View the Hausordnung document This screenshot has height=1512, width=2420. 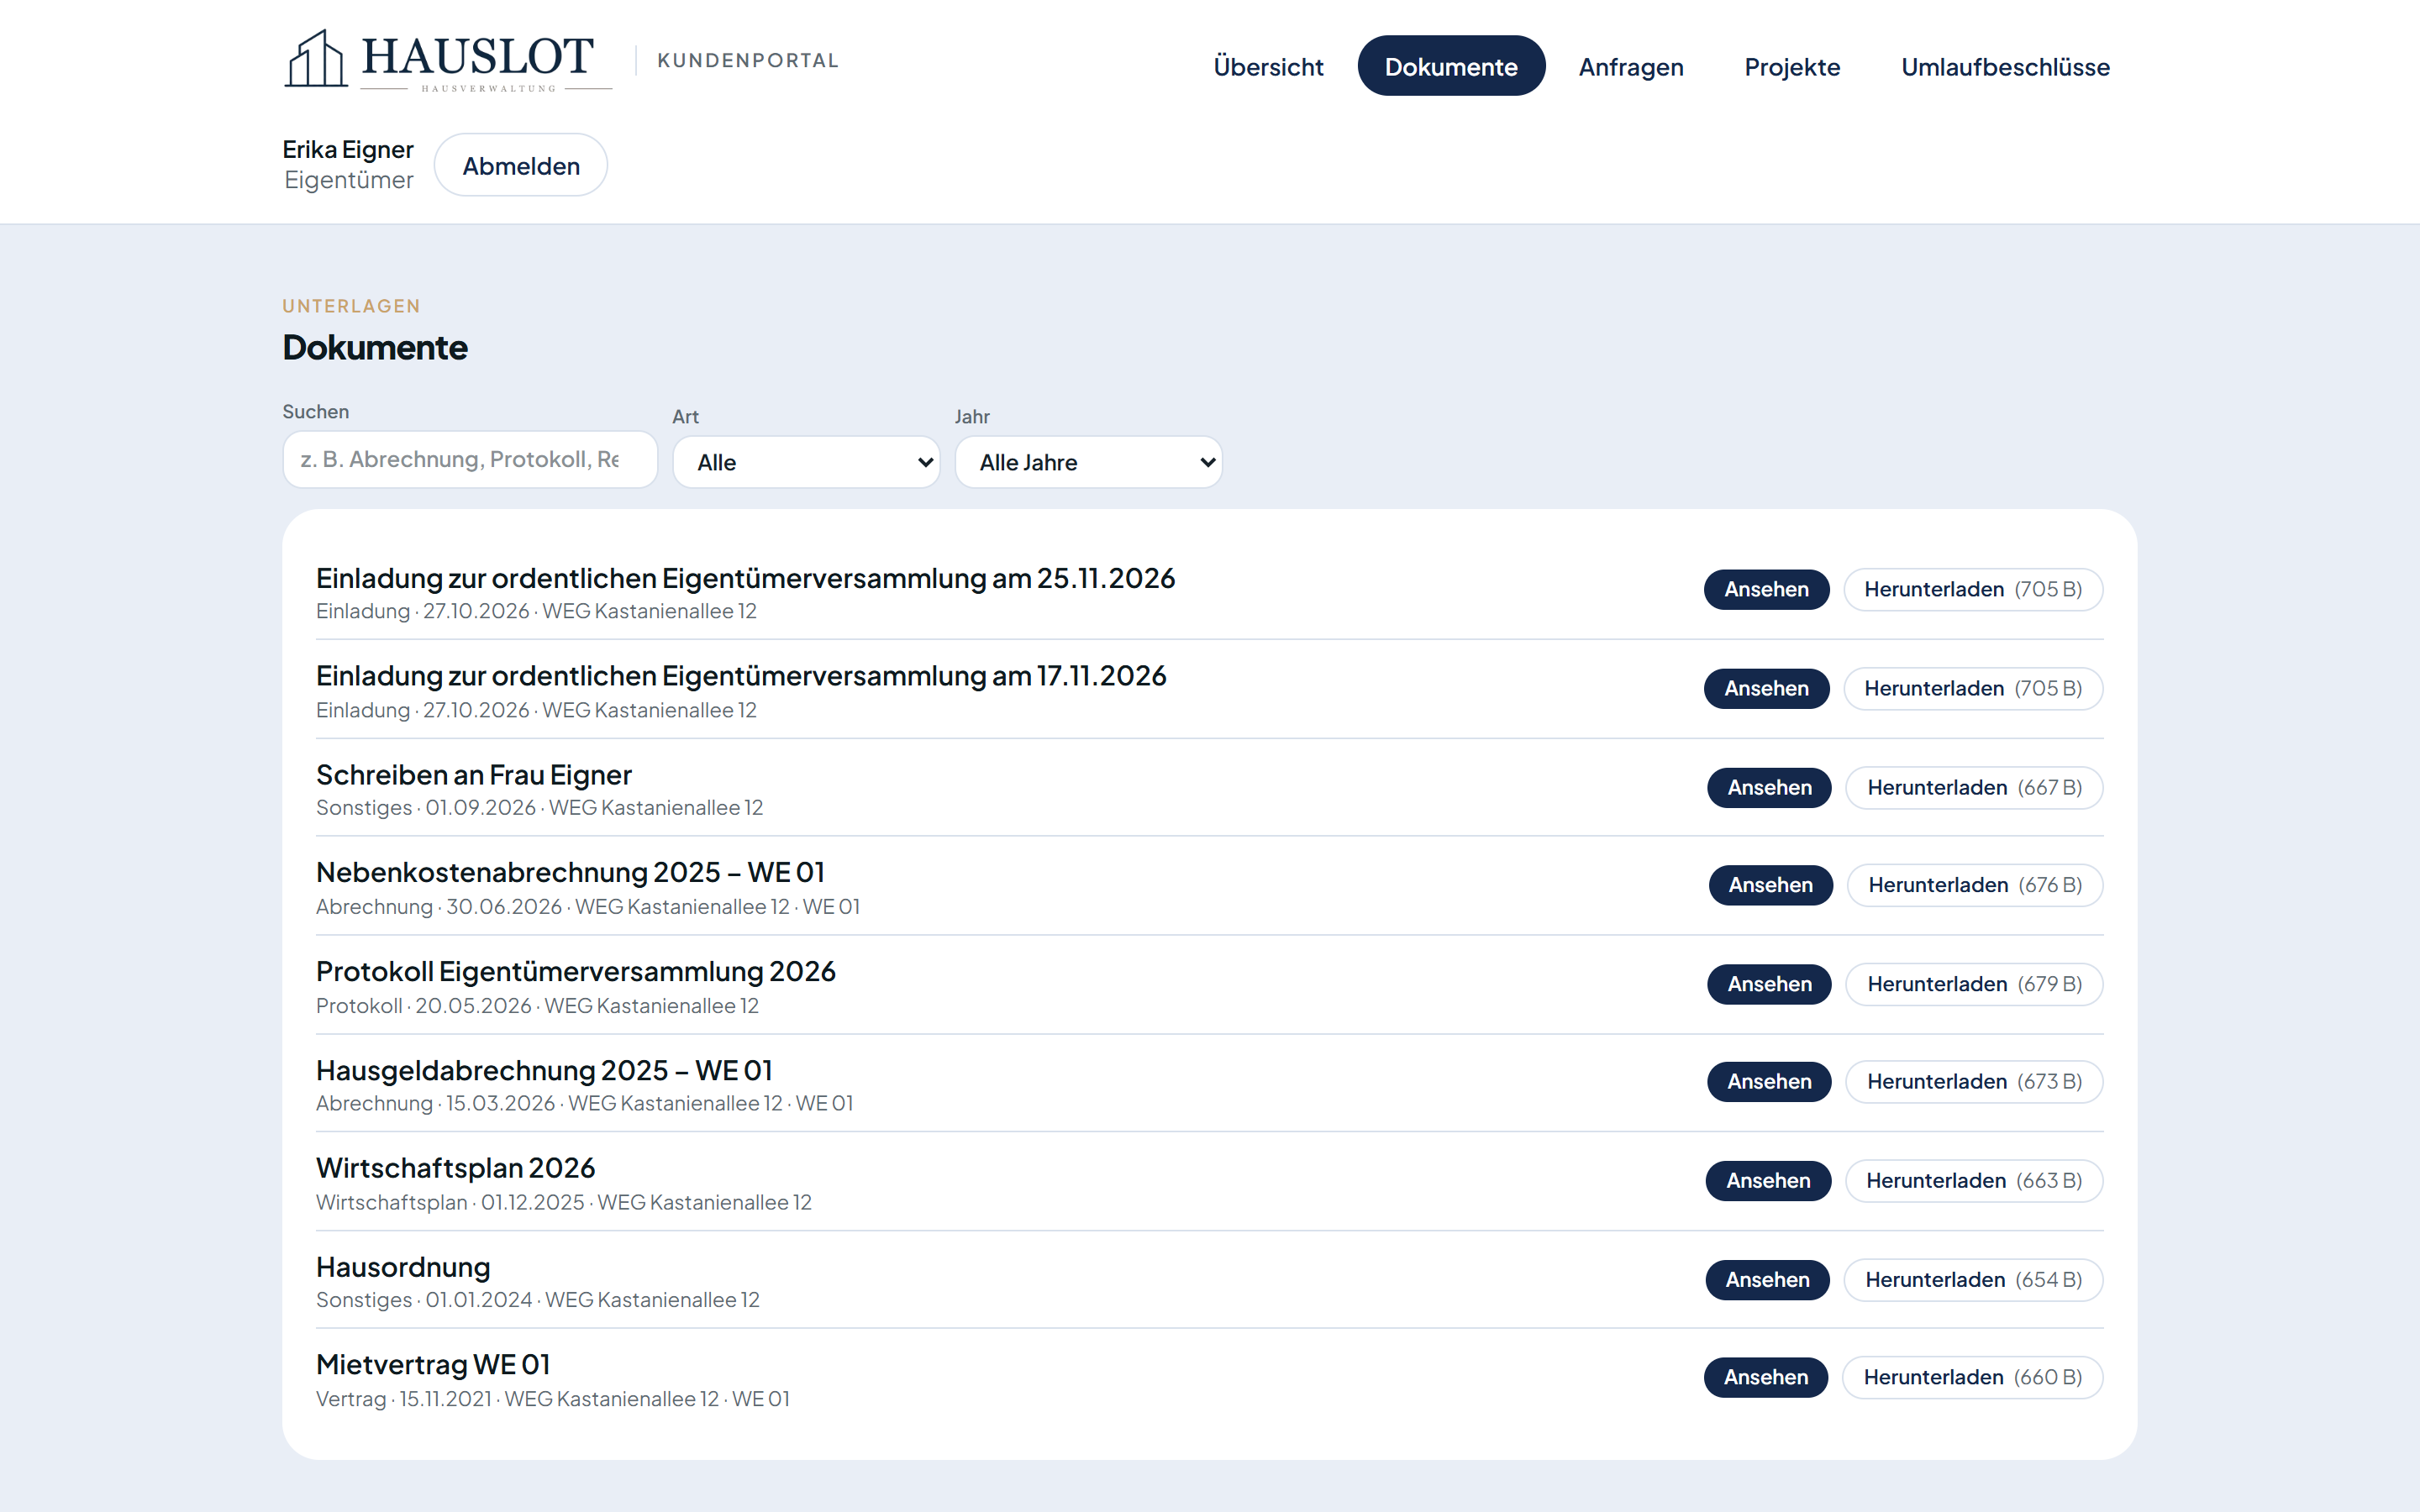1767,1279
